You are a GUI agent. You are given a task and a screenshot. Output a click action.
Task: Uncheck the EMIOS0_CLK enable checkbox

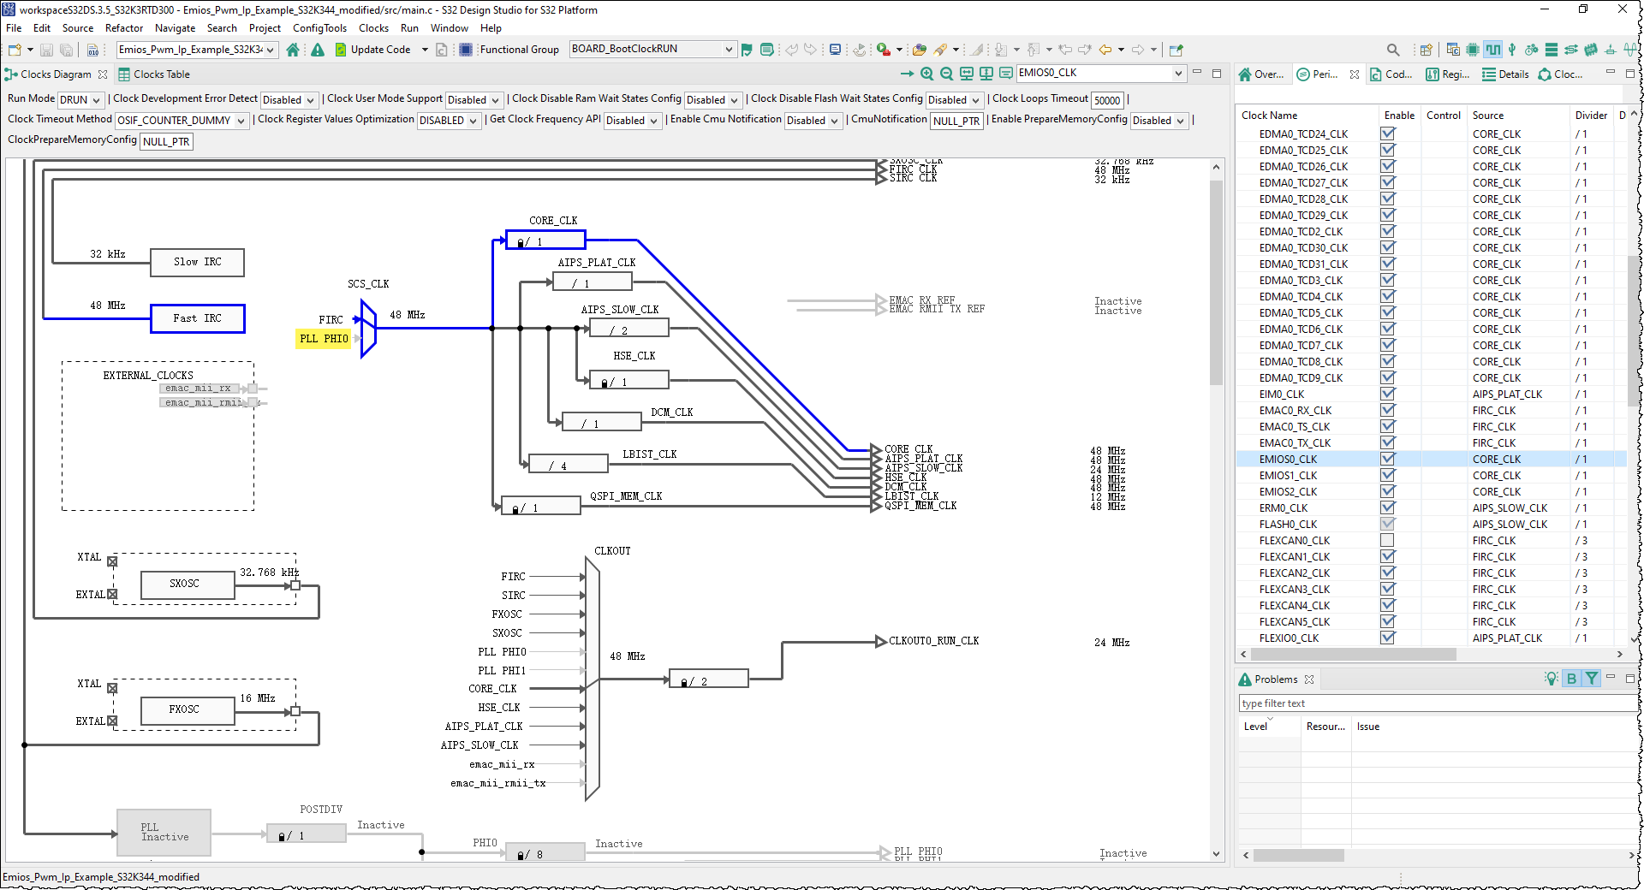pos(1387,460)
